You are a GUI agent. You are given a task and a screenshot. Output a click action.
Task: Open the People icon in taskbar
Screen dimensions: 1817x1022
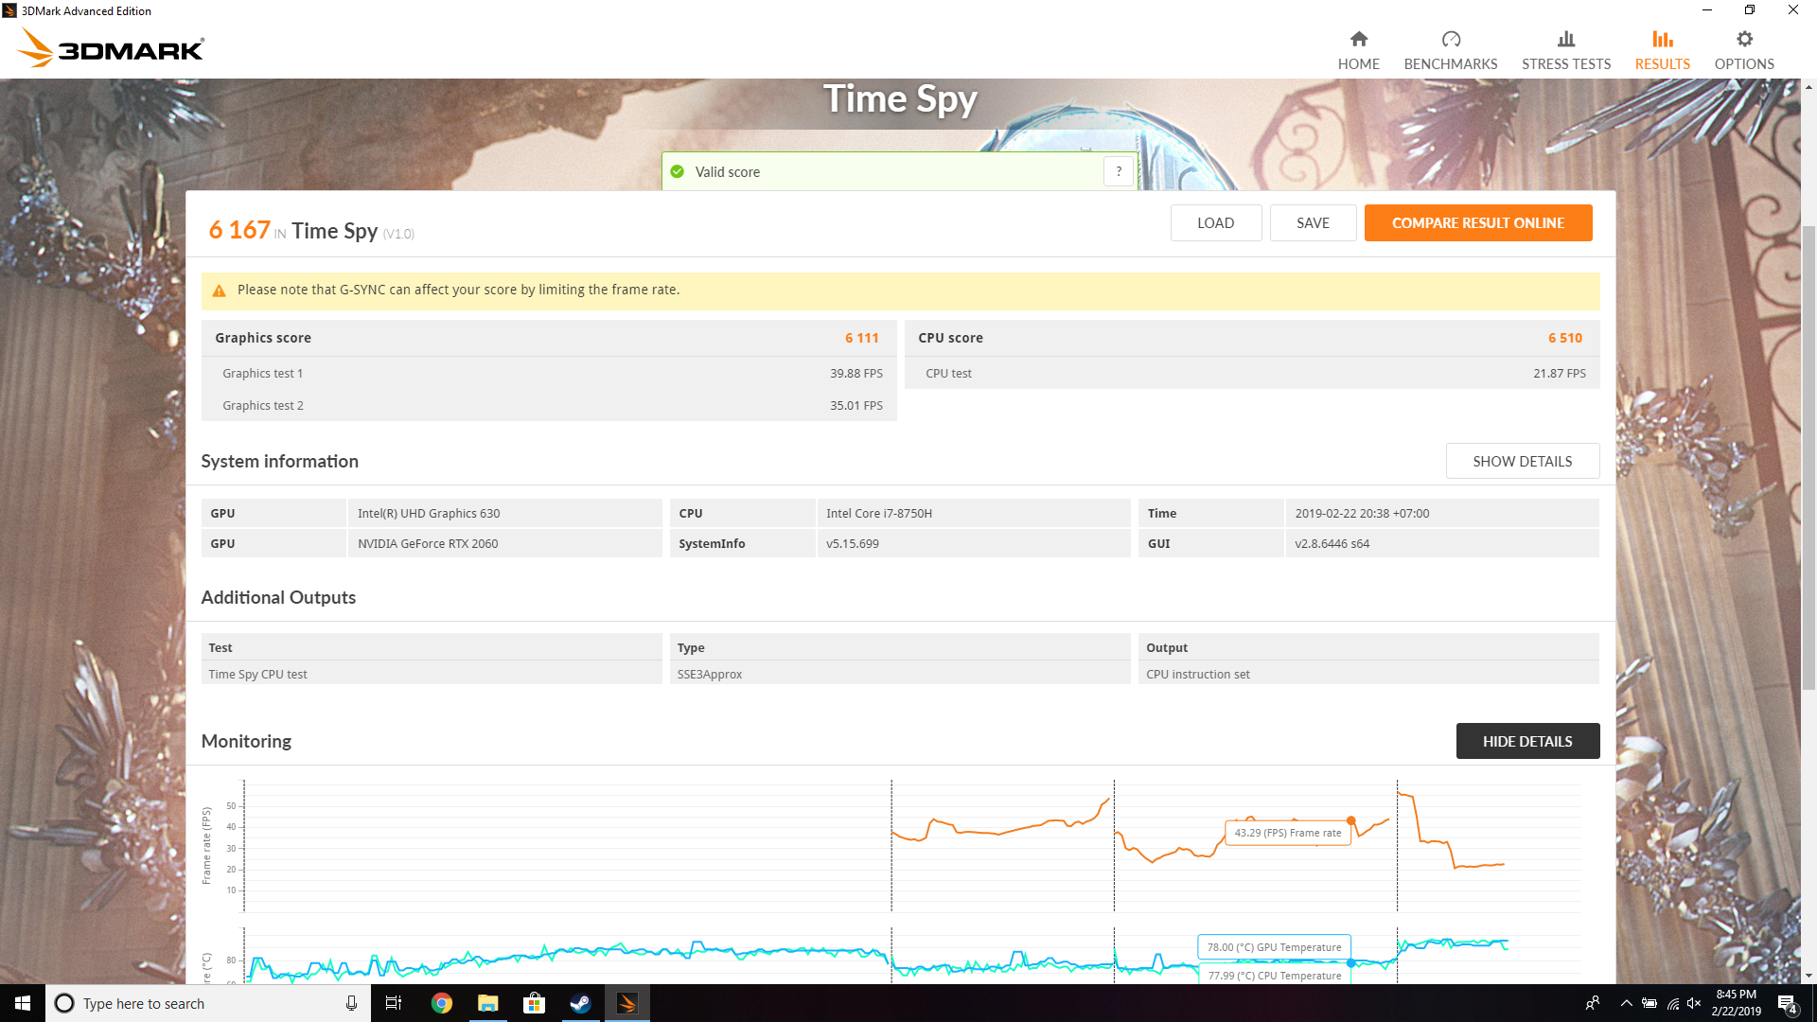click(1593, 1003)
